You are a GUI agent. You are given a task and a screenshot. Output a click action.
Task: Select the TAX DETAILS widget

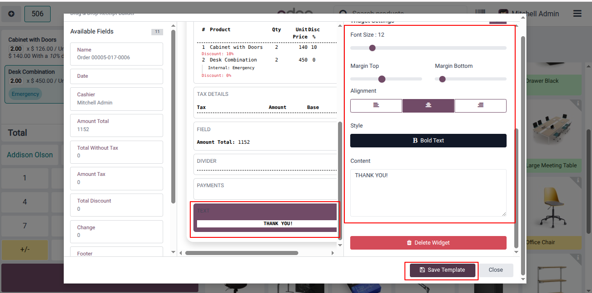click(265, 103)
